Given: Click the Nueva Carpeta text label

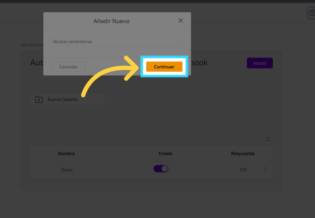Looking at the screenshot, I should coord(62,100).
